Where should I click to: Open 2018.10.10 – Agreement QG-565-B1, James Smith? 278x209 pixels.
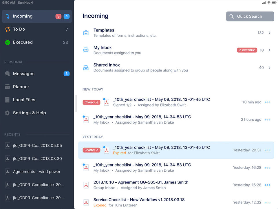[x=176, y=185]
